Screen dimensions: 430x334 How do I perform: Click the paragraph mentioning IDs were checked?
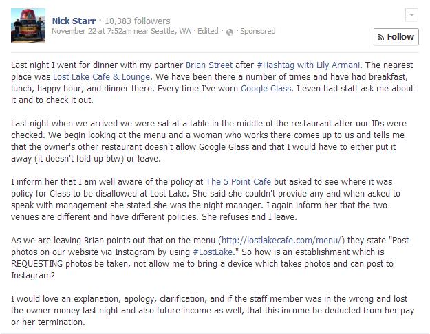(x=208, y=141)
